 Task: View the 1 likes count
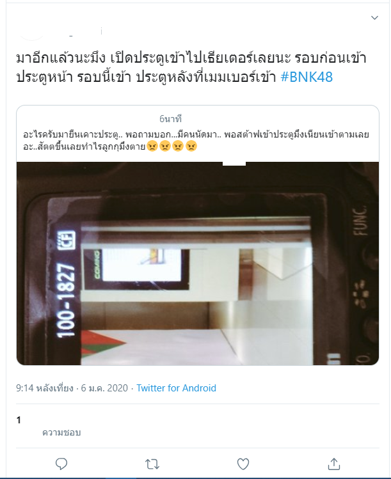[x=19, y=420]
